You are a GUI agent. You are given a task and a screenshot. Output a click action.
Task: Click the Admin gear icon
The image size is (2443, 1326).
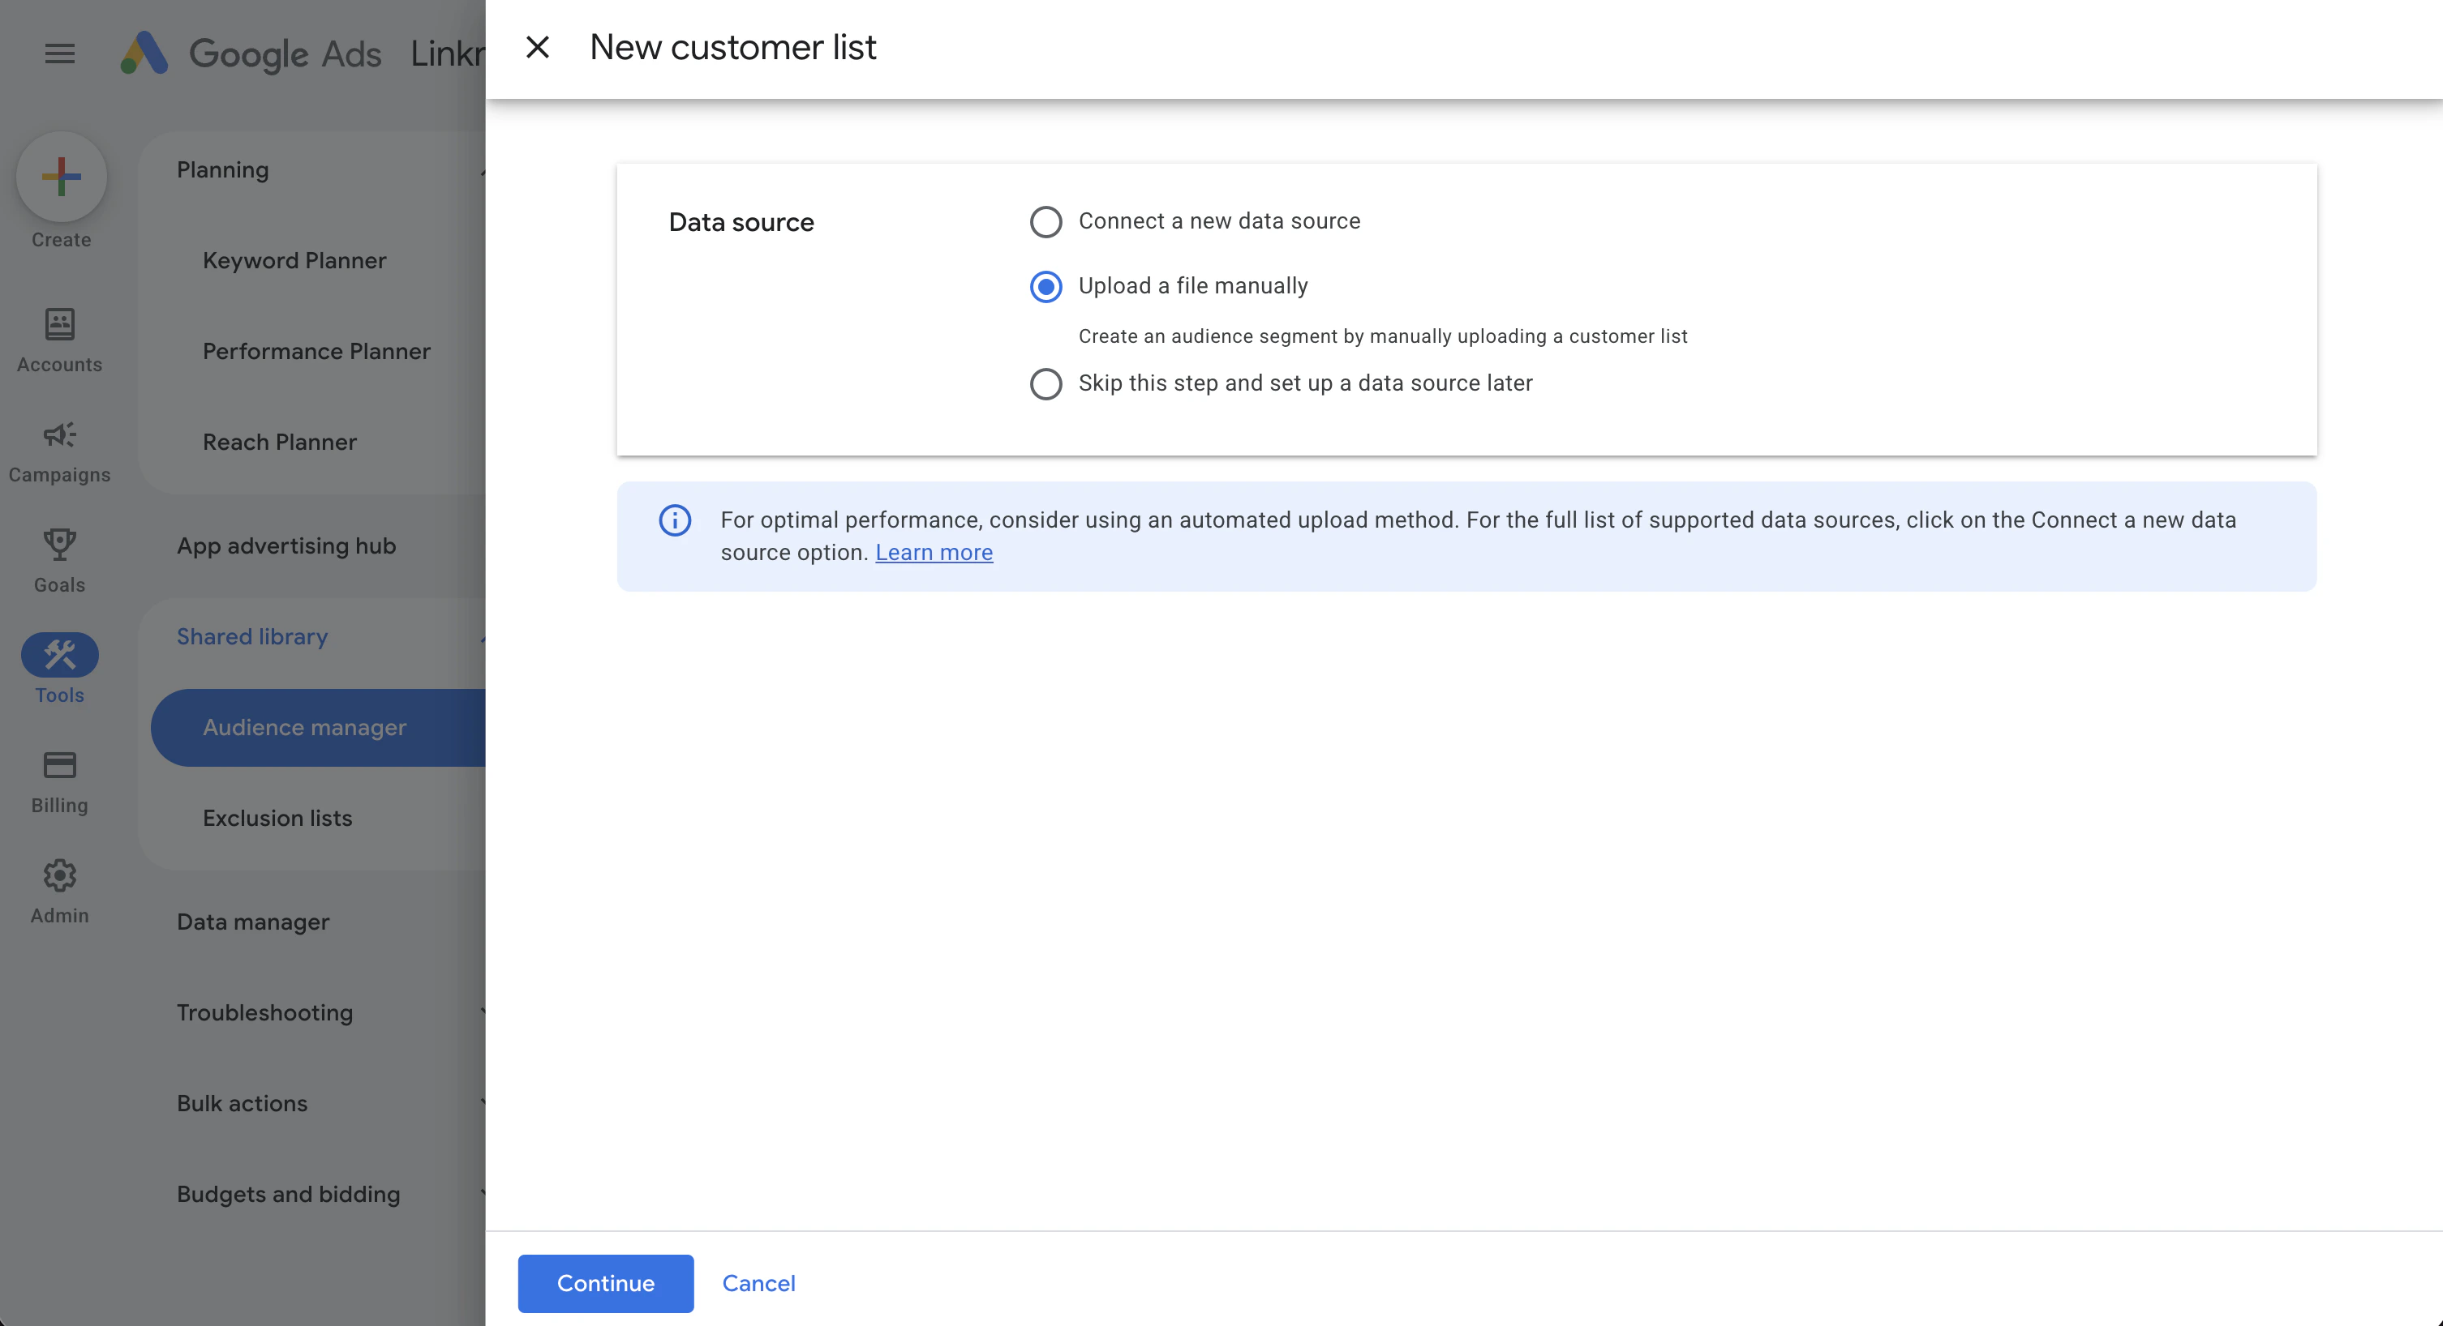(x=58, y=875)
